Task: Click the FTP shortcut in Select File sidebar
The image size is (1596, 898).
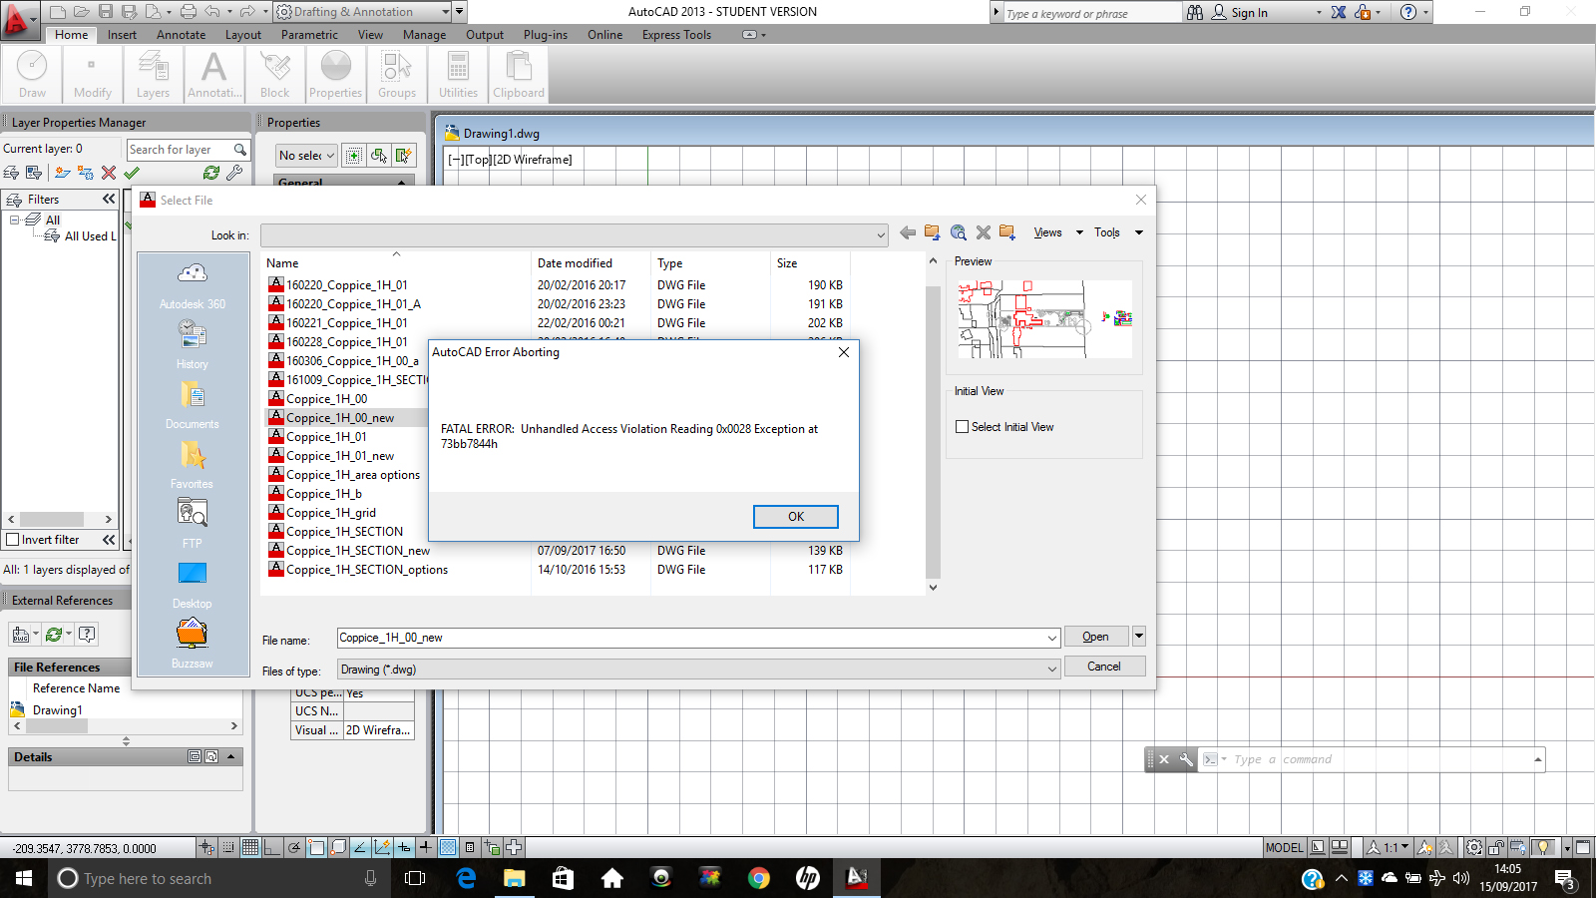Action: point(193,525)
